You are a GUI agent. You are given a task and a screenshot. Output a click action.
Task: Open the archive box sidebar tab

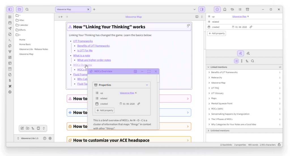point(248,9)
